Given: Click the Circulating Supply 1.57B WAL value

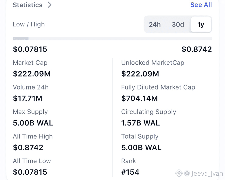Looking at the screenshot, I should pos(141,123).
